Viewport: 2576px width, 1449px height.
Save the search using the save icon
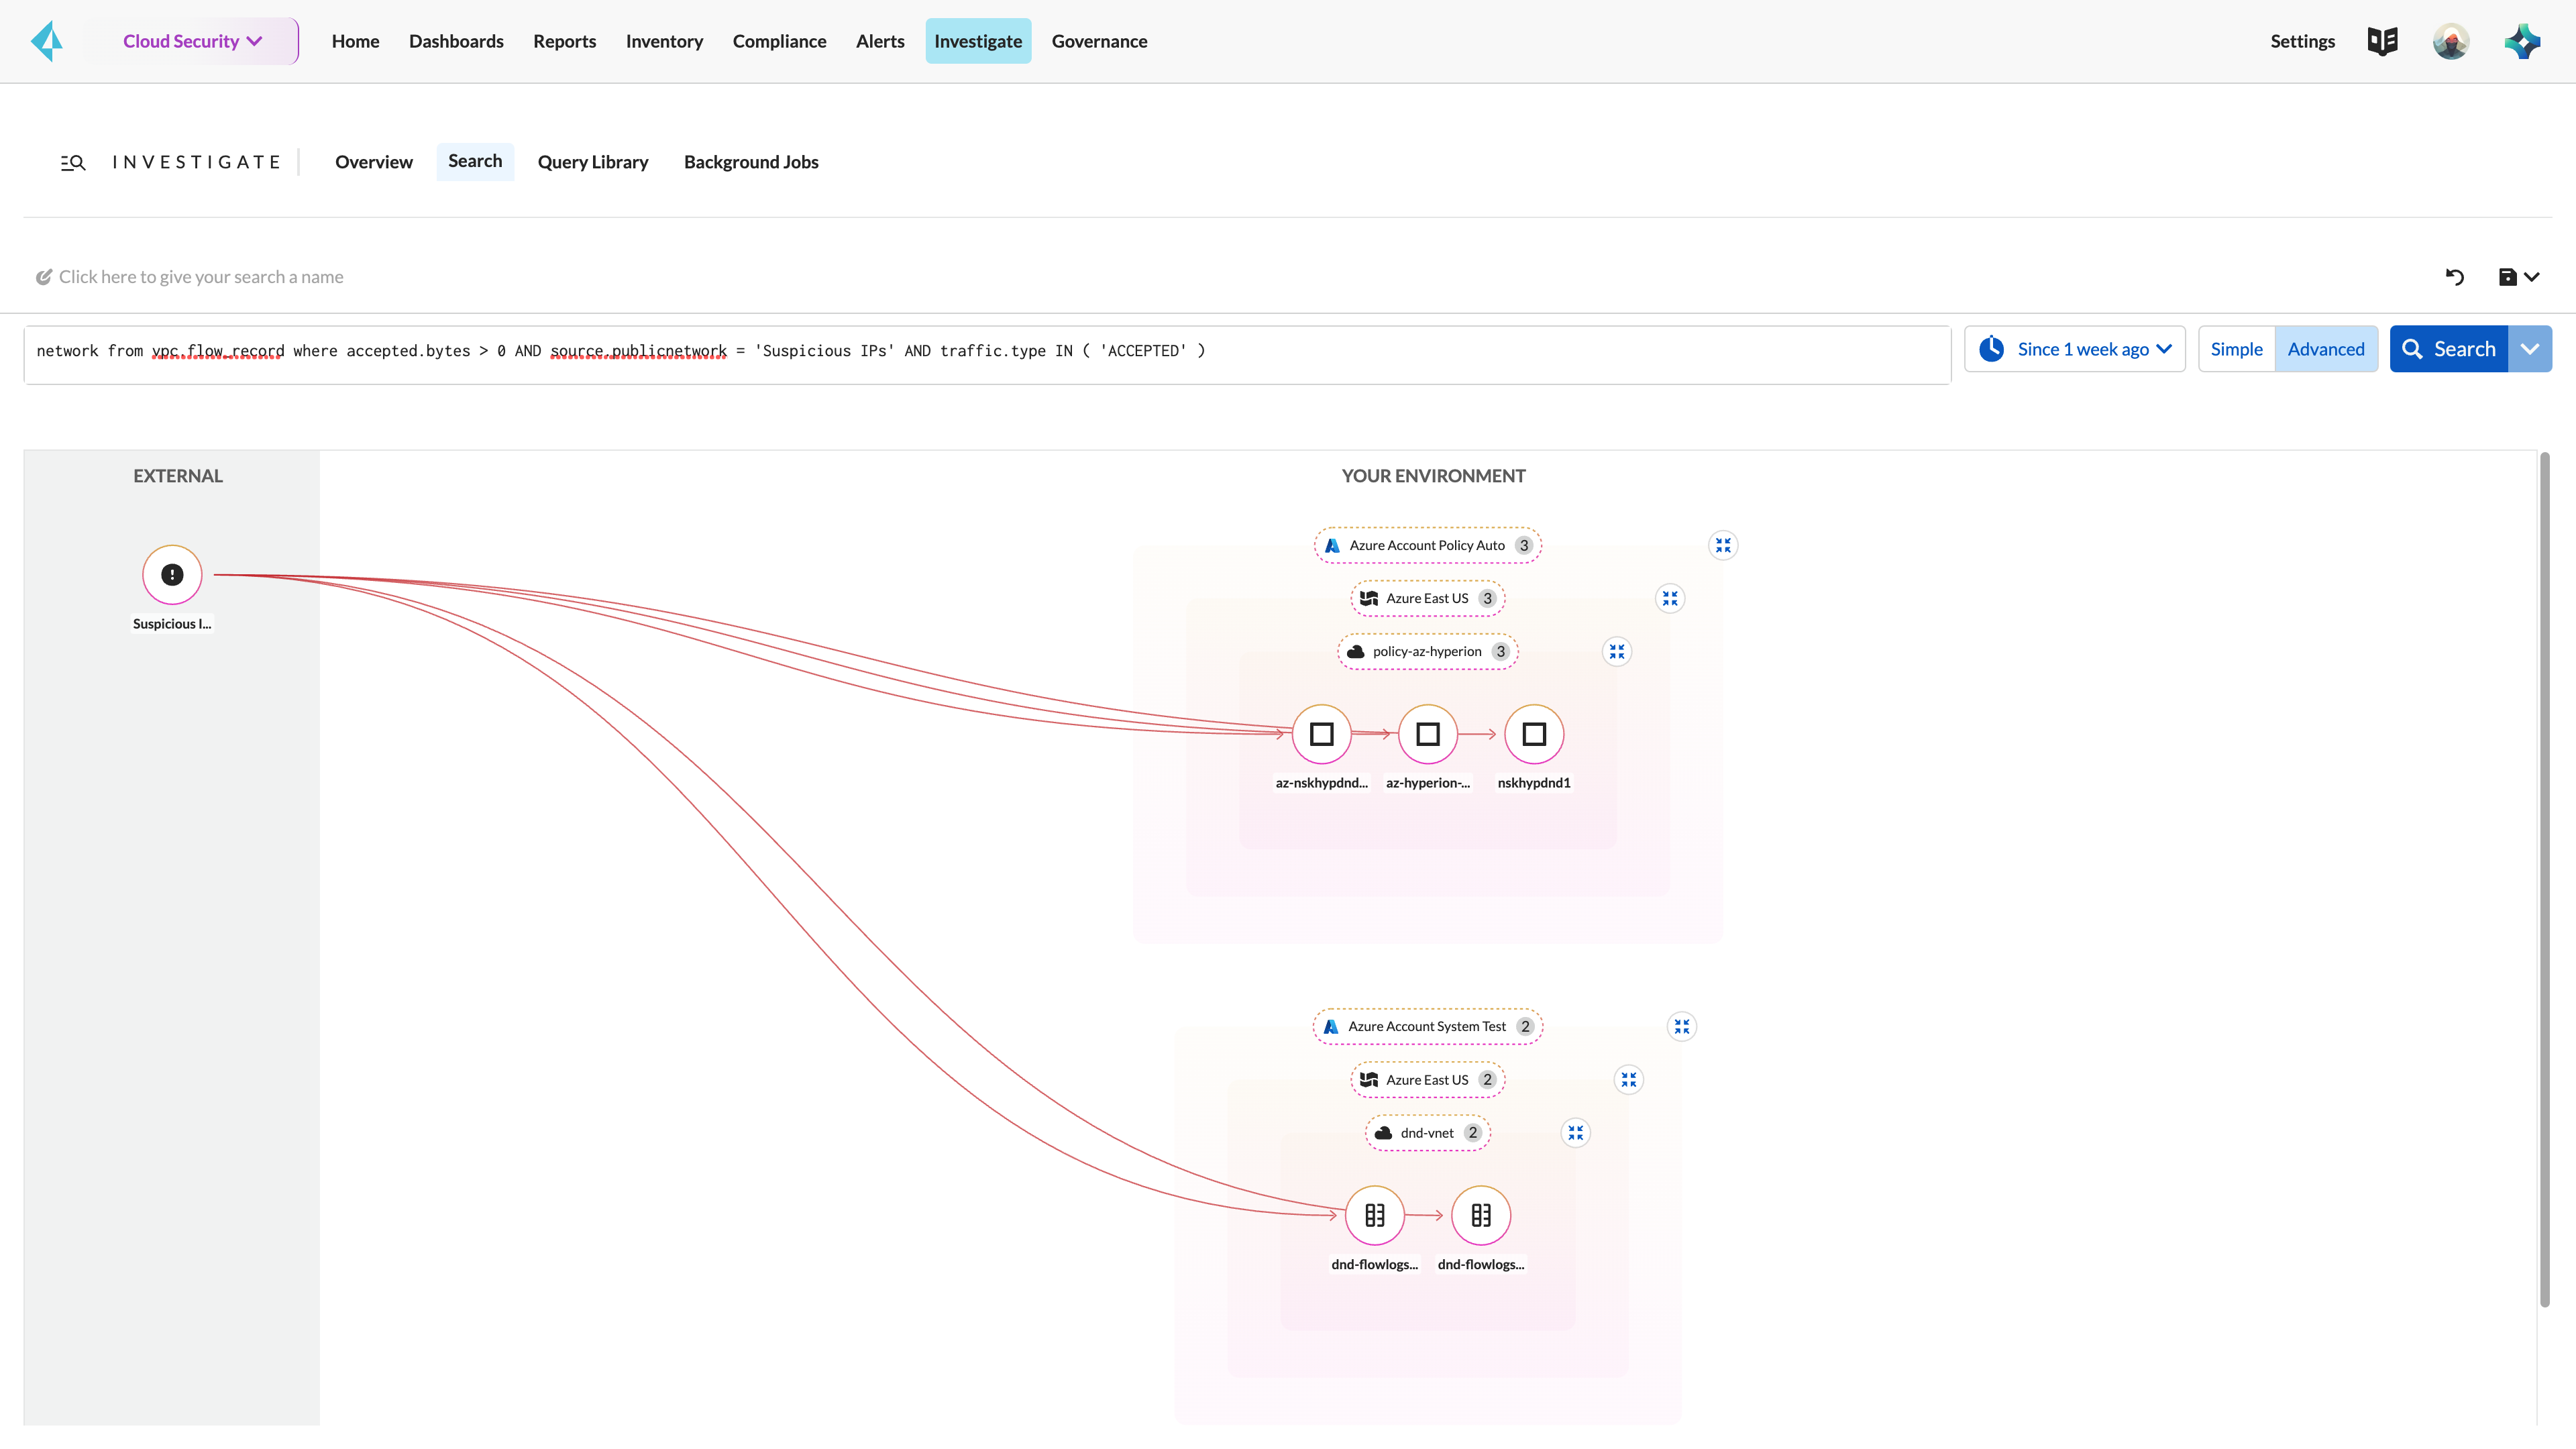[2508, 277]
